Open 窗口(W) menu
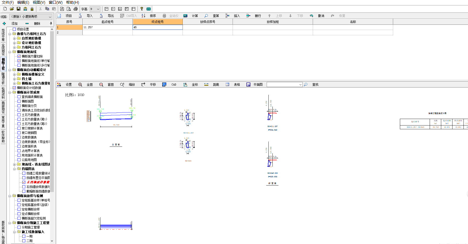The height and width of the screenshot is (244, 468). (x=56, y=2)
